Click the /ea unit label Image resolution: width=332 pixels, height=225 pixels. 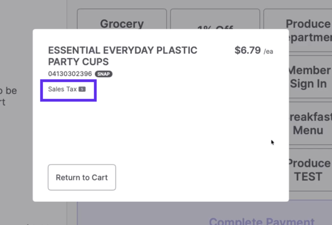[x=268, y=52]
